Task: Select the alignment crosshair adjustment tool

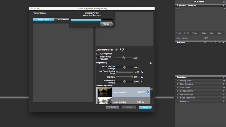Action: (116, 50)
